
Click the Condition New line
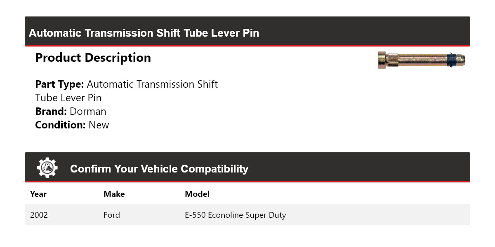point(72,125)
